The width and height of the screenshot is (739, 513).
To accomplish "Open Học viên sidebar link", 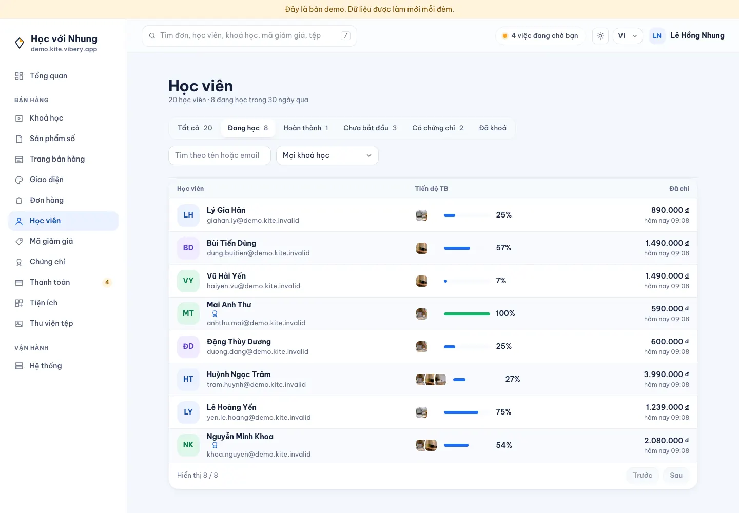I will pos(64,221).
